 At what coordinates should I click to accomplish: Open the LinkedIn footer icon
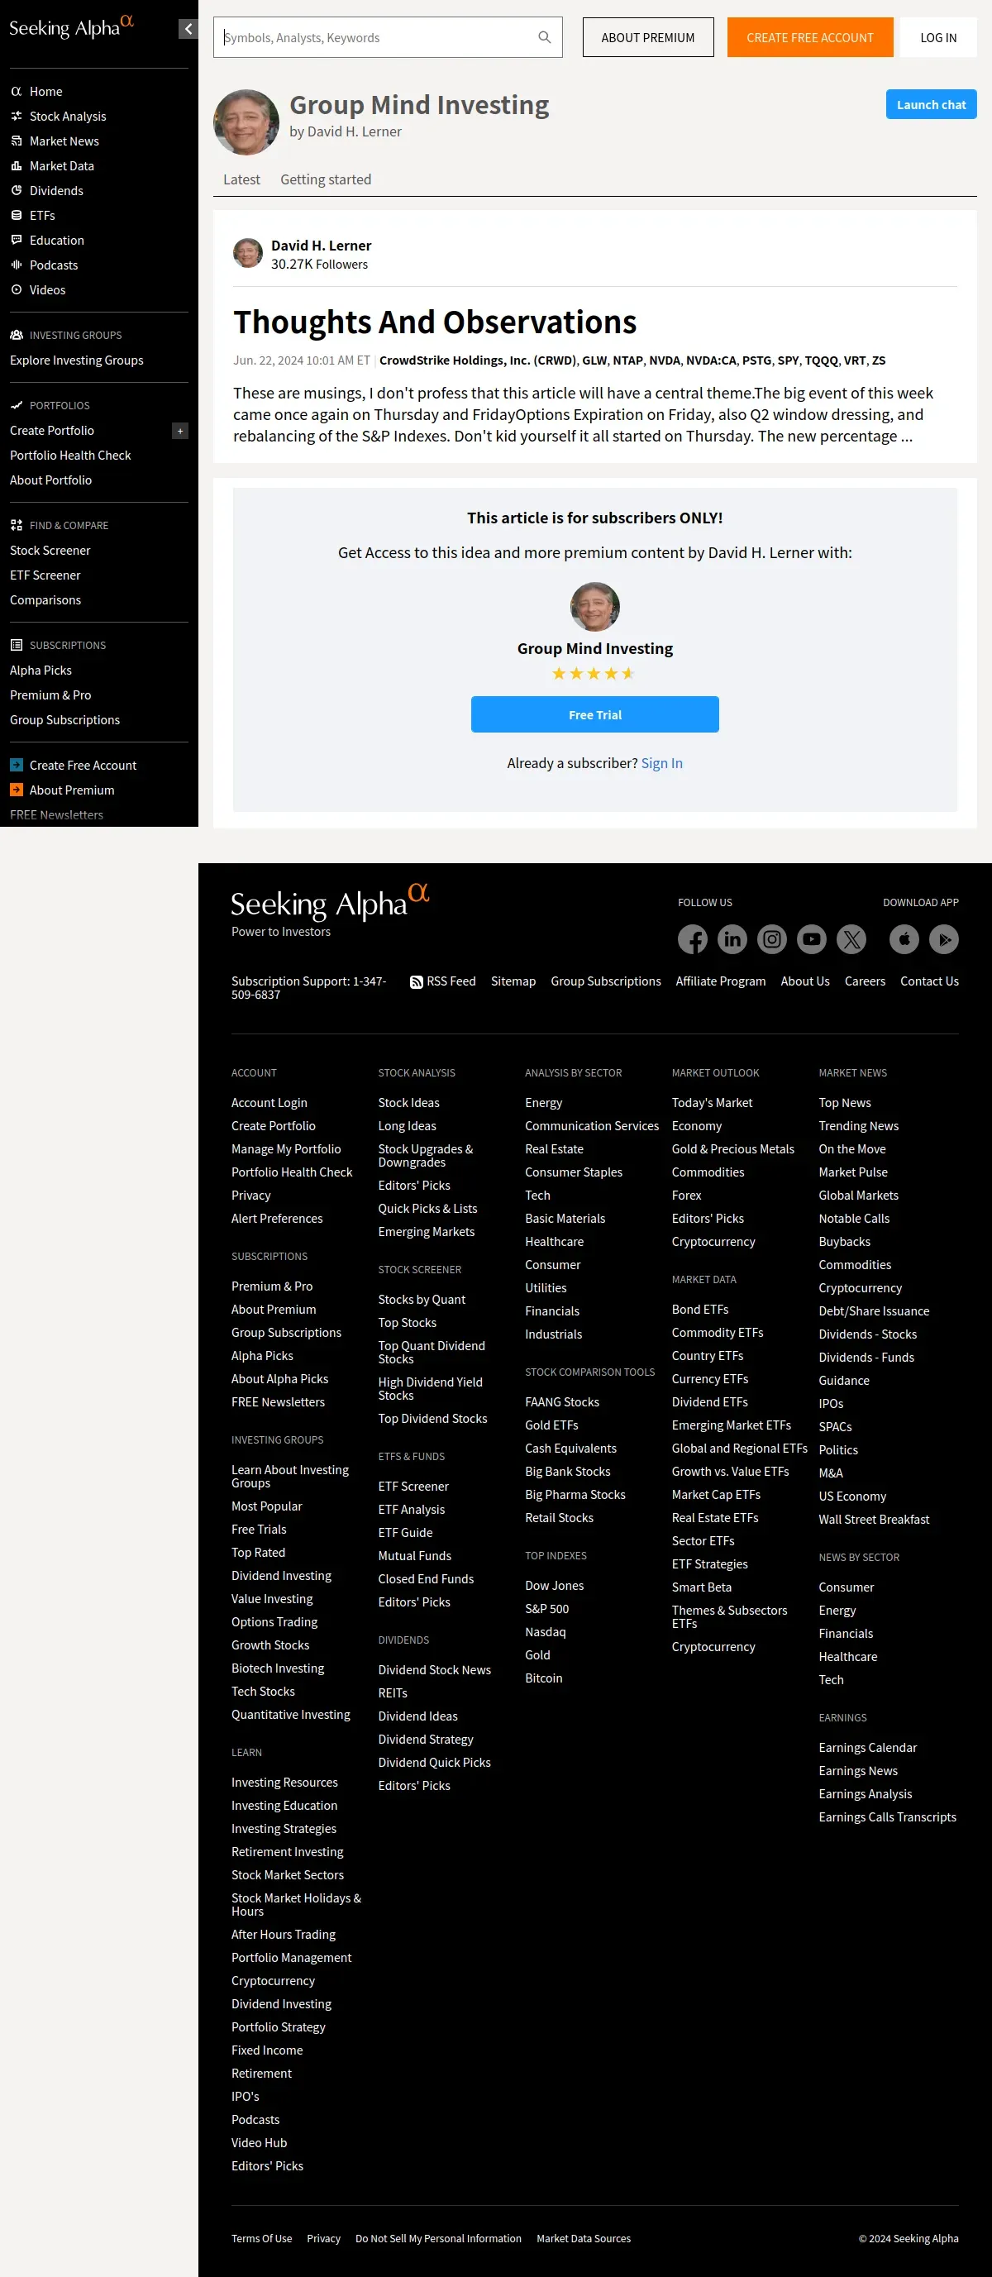pos(732,939)
